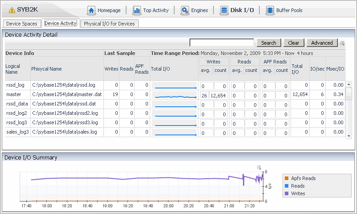Expand the Advanced search options
The image size is (357, 214).
pyautogui.click(x=322, y=43)
